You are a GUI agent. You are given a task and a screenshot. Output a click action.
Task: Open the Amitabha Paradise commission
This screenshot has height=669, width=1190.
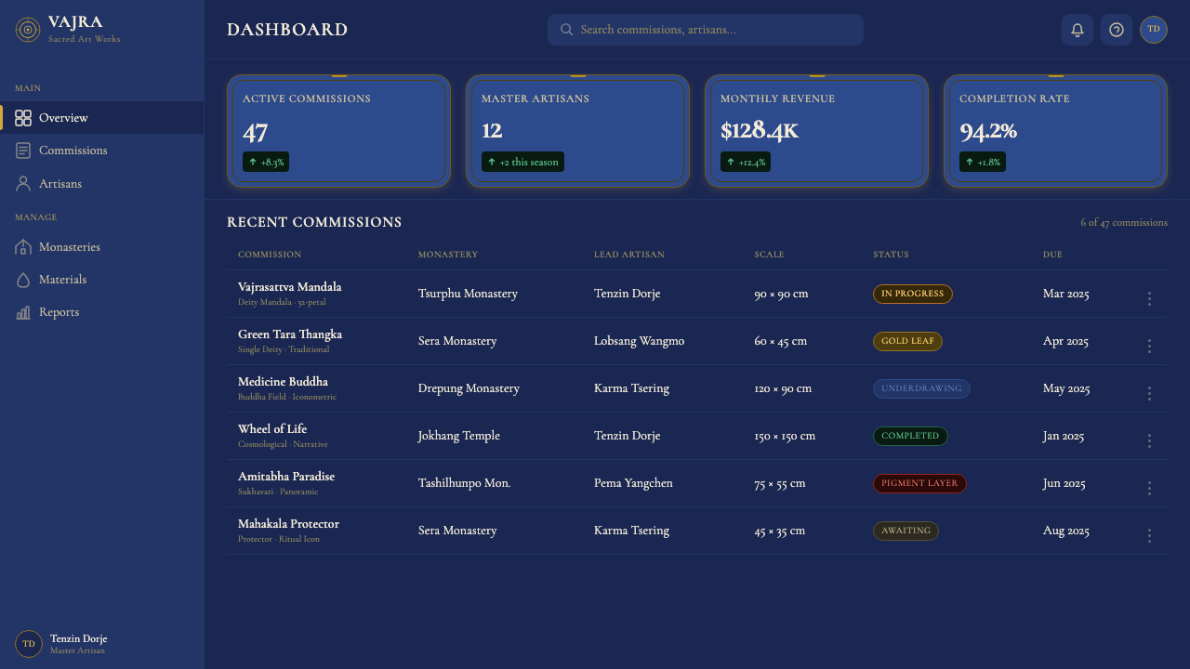coord(286,477)
